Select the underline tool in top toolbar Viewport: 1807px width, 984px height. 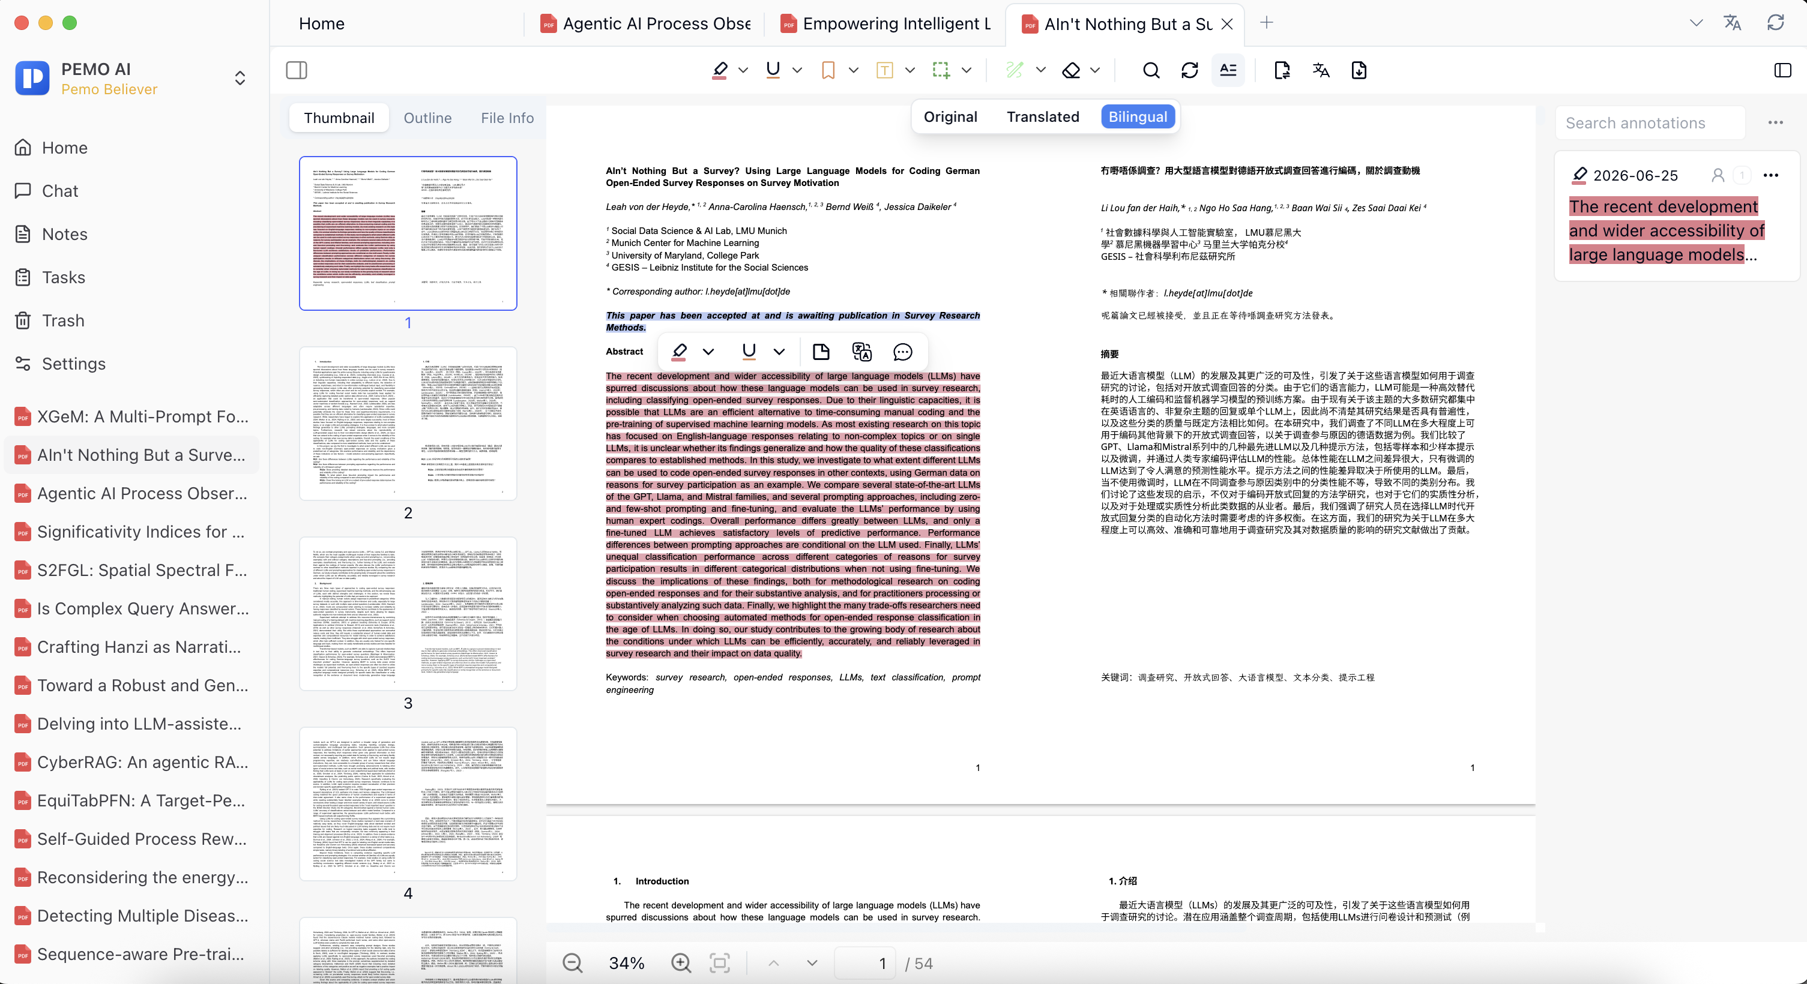coord(773,70)
